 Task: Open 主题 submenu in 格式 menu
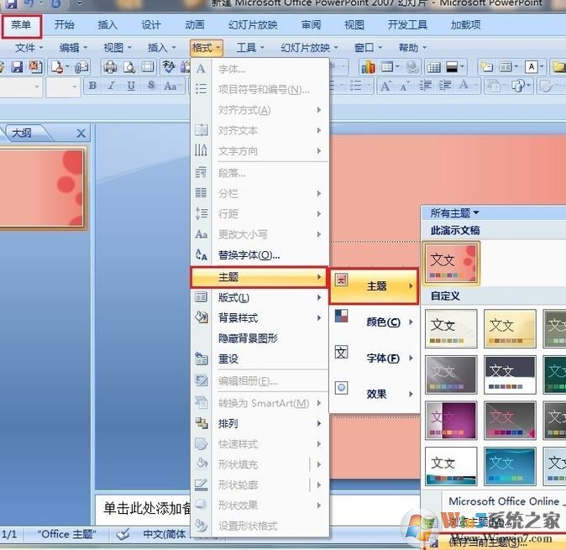[259, 277]
